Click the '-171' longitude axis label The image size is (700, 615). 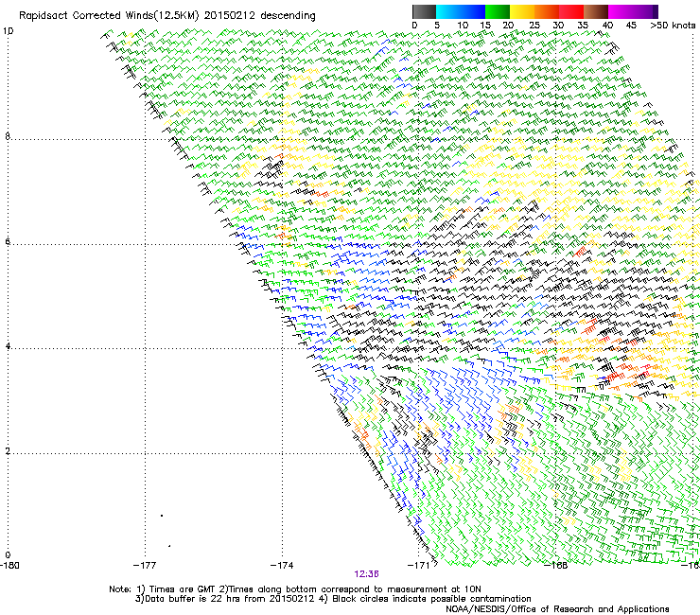419,566
